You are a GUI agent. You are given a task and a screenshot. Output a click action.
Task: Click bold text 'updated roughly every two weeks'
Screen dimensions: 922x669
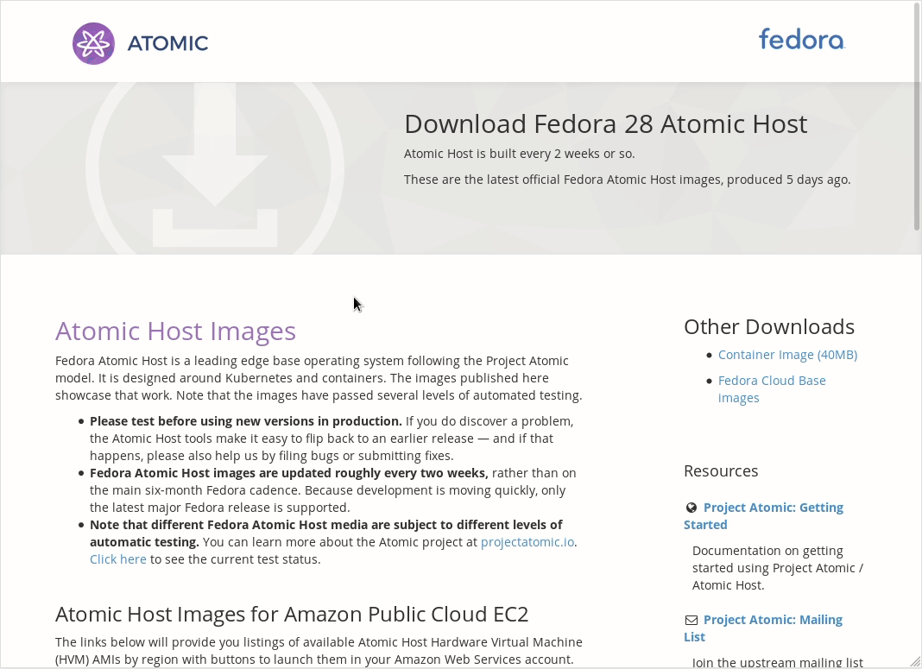coord(384,473)
